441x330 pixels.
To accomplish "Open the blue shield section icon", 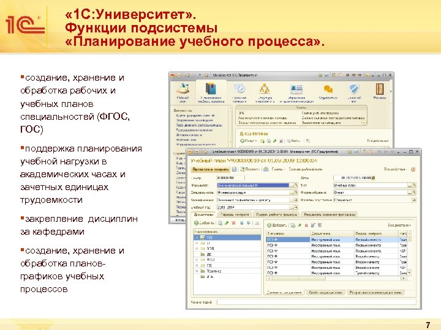I will pos(354,89).
